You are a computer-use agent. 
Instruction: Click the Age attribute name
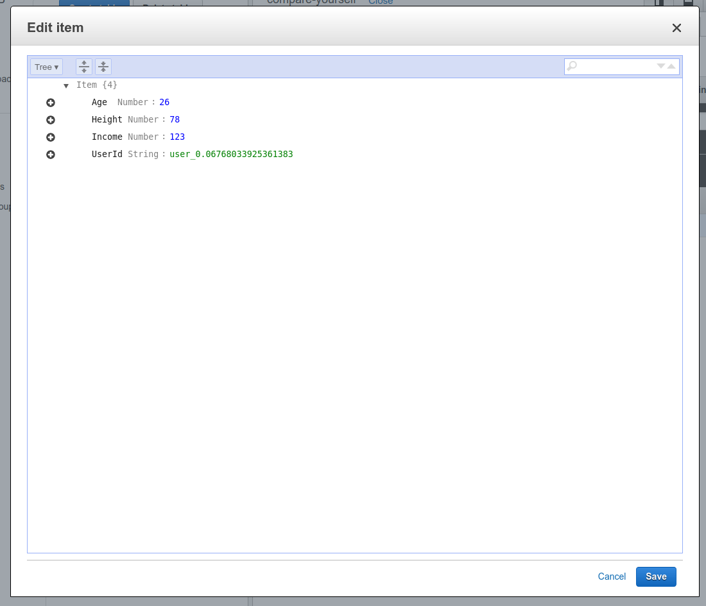[99, 102]
